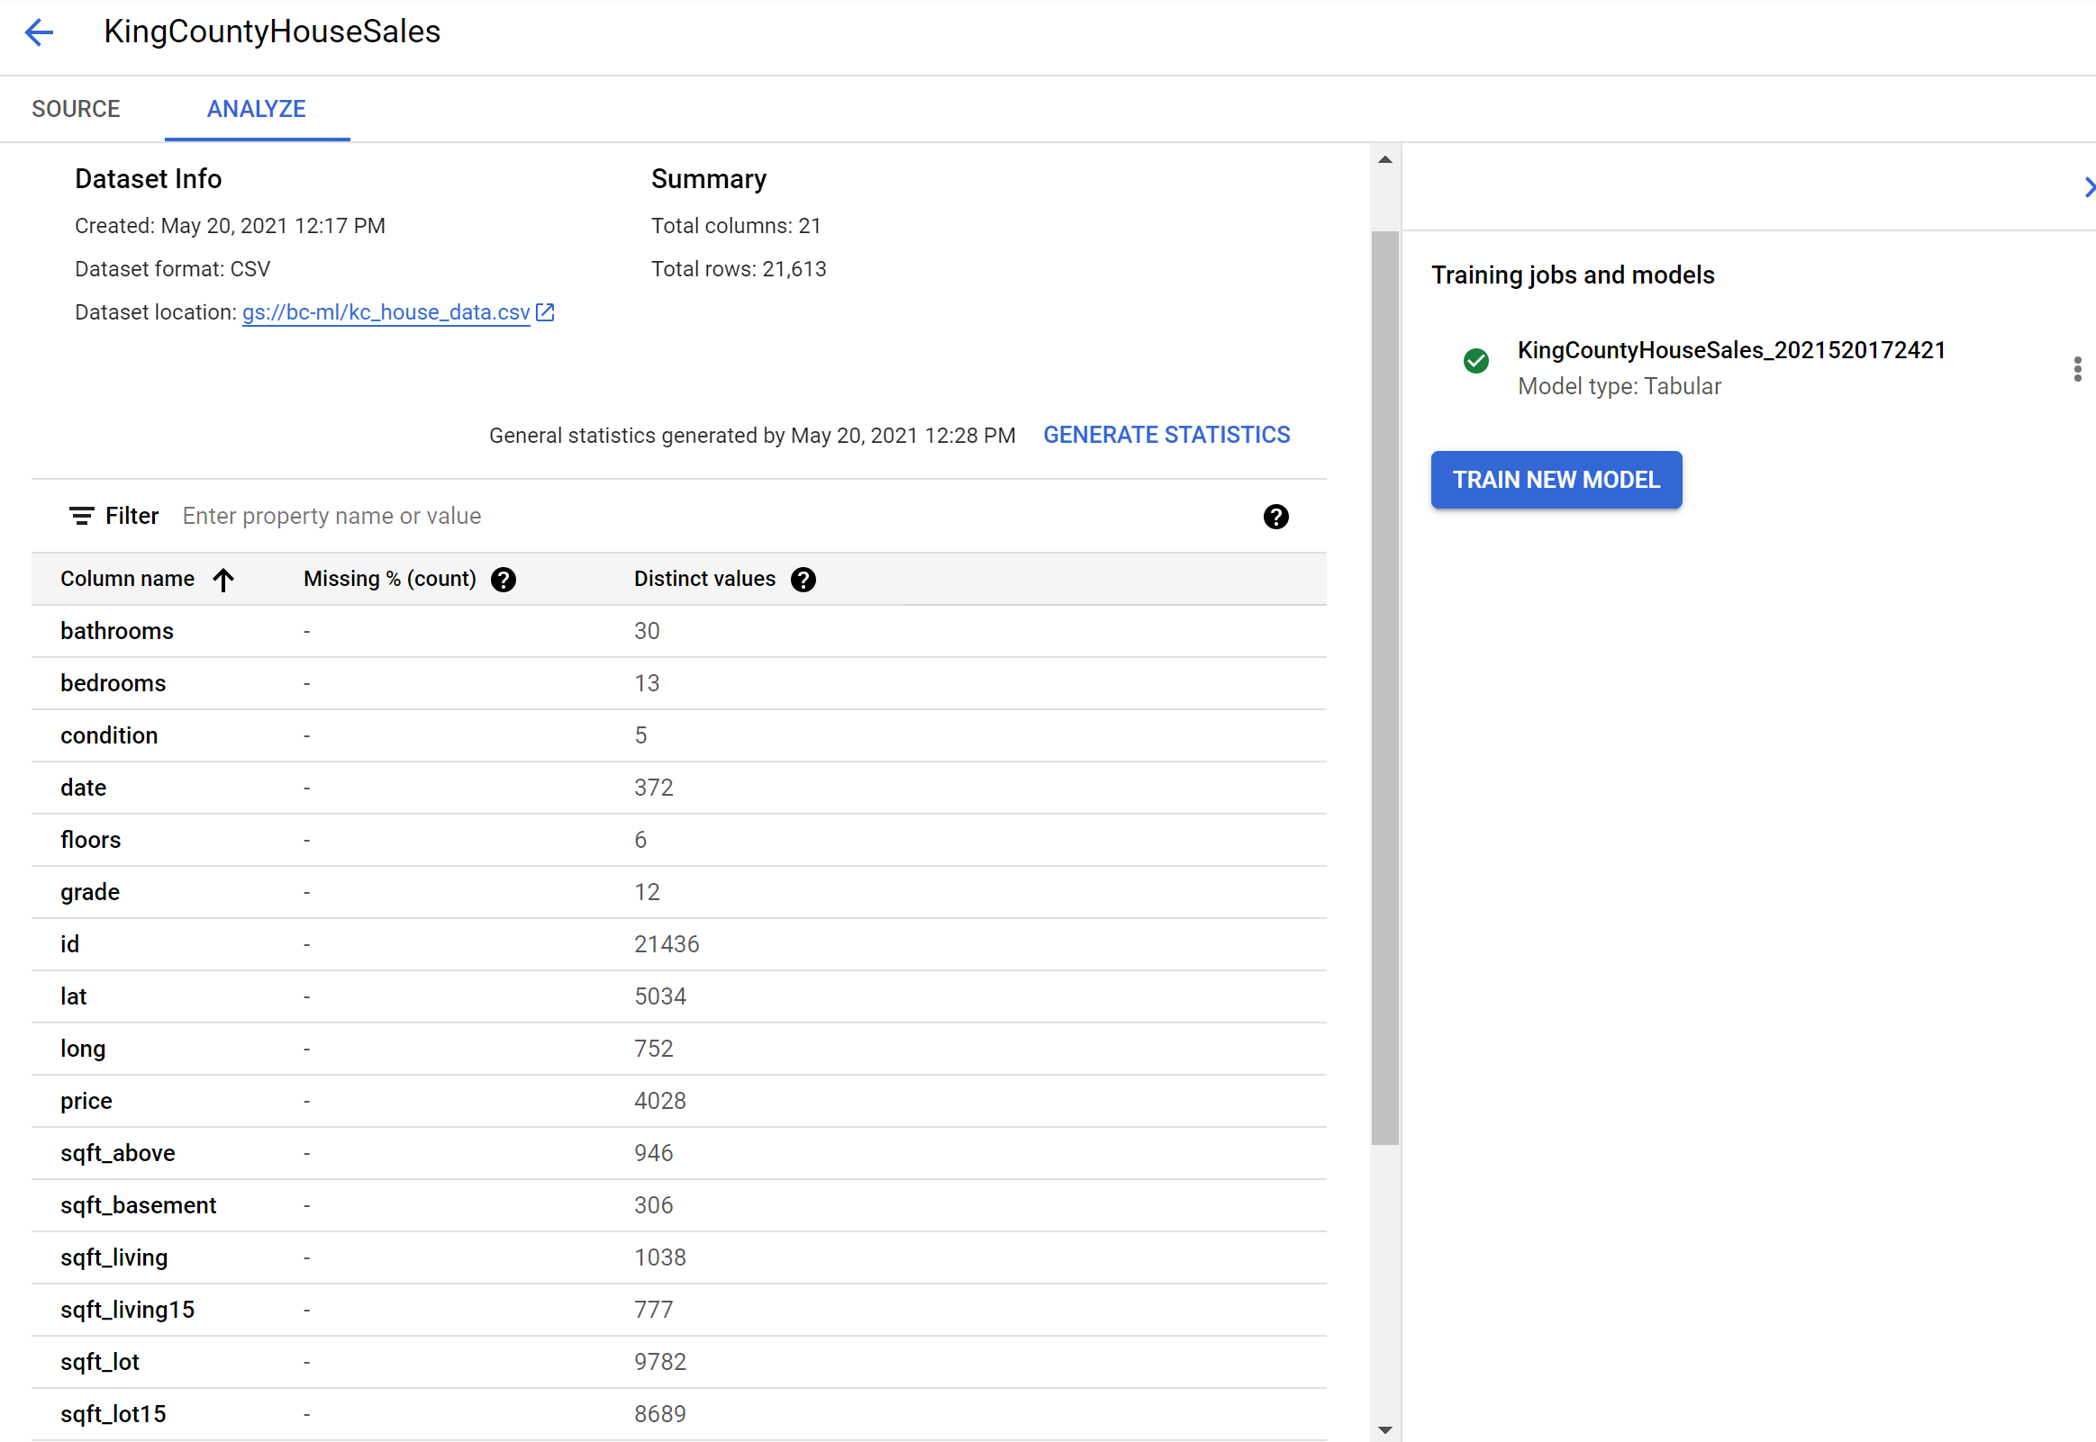The image size is (2096, 1442).
Task: Select the sqft_lot row
Action: [679, 1363]
